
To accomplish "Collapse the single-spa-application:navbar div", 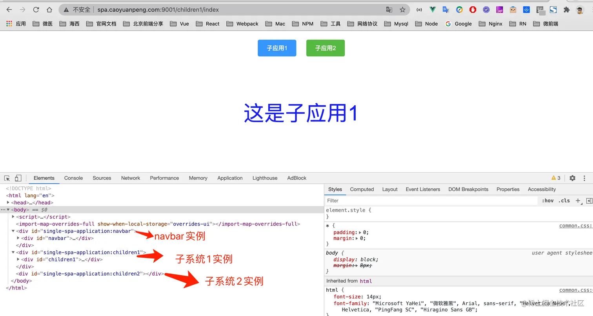I will click(13, 231).
